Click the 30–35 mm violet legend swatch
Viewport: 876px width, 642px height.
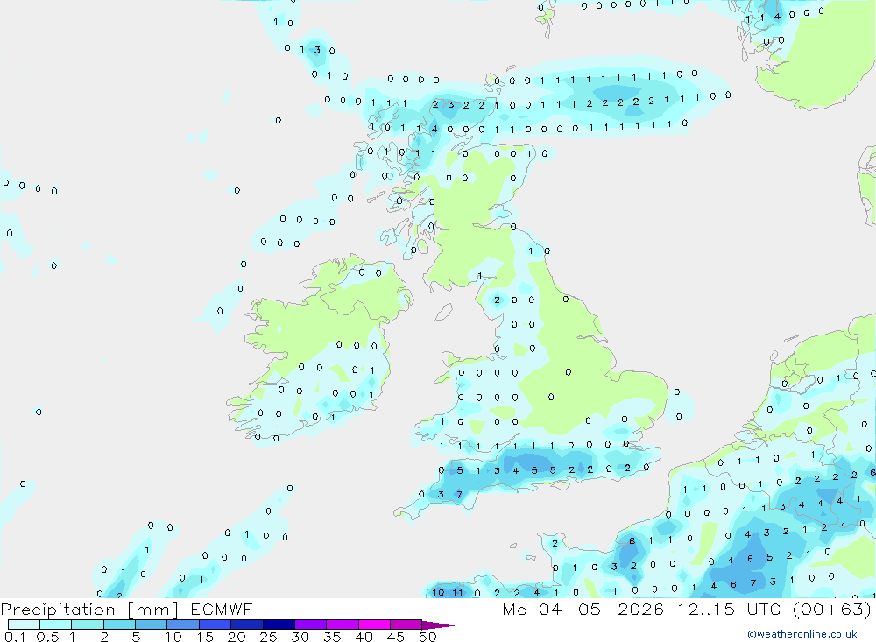click(x=310, y=624)
